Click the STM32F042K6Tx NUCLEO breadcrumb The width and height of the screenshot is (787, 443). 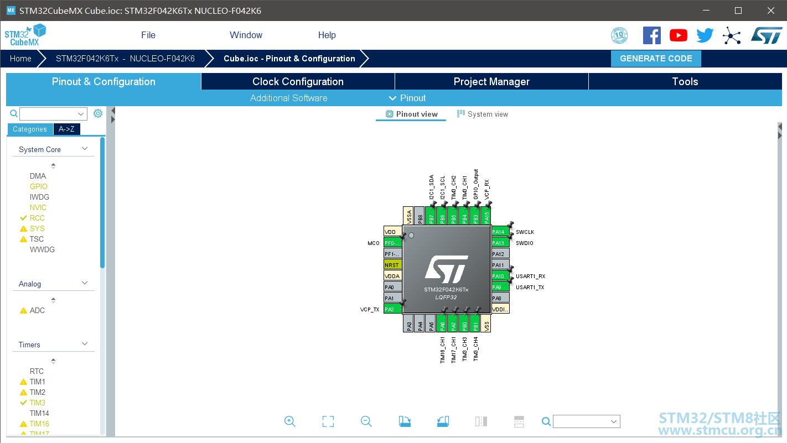125,58
